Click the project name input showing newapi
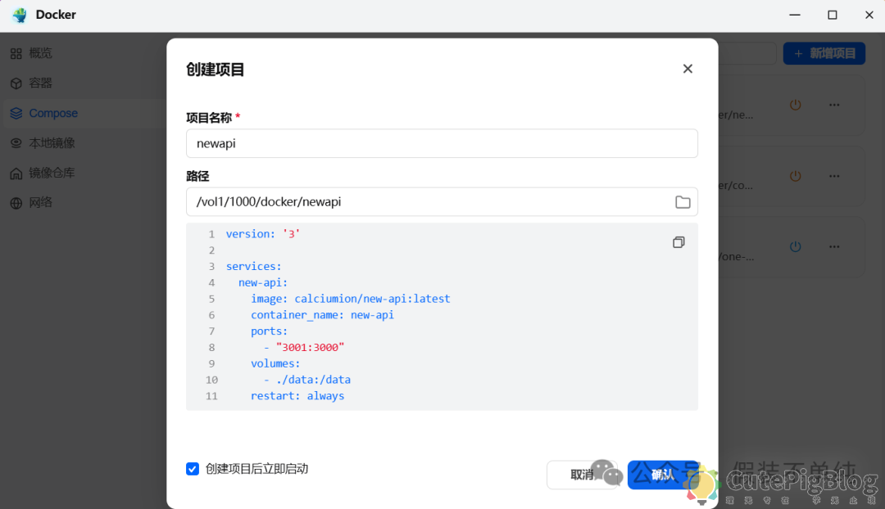 442,143
